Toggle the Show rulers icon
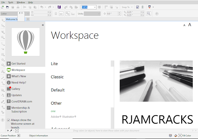Screen dimensions: 198x139 [x=106, y=7]
